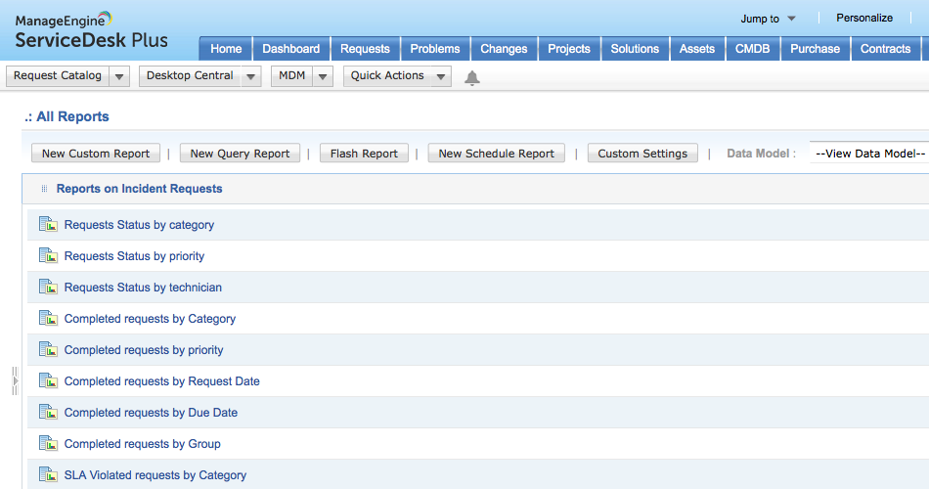Open the Completed requests by Category report

150,319
